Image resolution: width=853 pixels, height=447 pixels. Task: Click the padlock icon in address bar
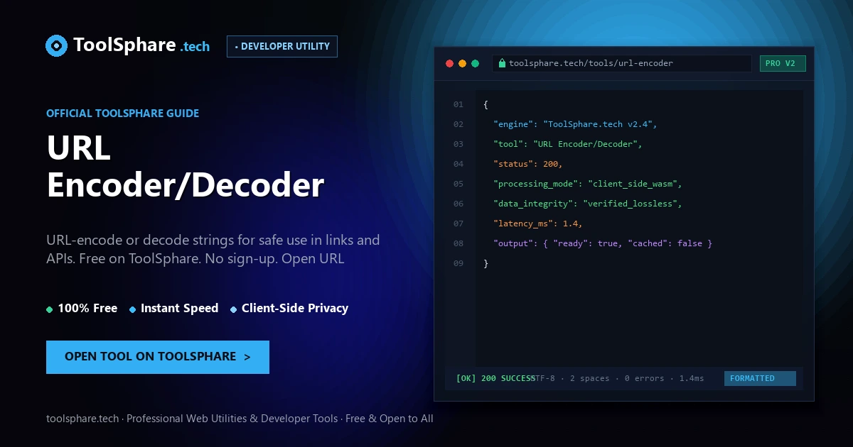[x=503, y=63]
